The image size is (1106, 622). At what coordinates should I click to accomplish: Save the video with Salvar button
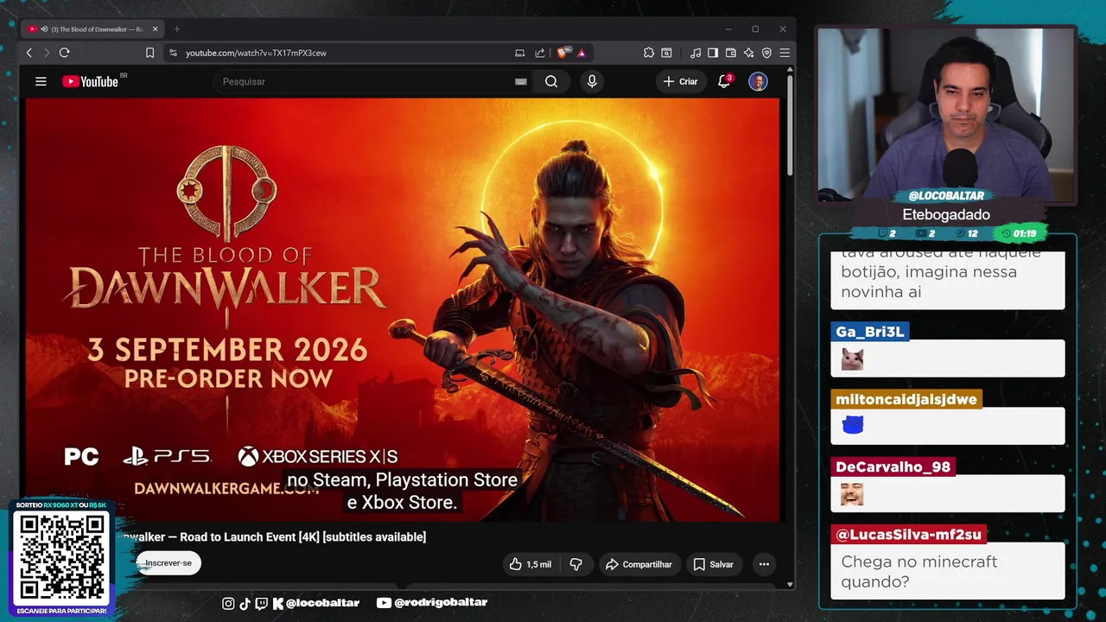(x=714, y=564)
